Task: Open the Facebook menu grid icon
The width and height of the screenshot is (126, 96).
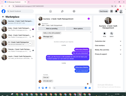Action: pos(111,11)
